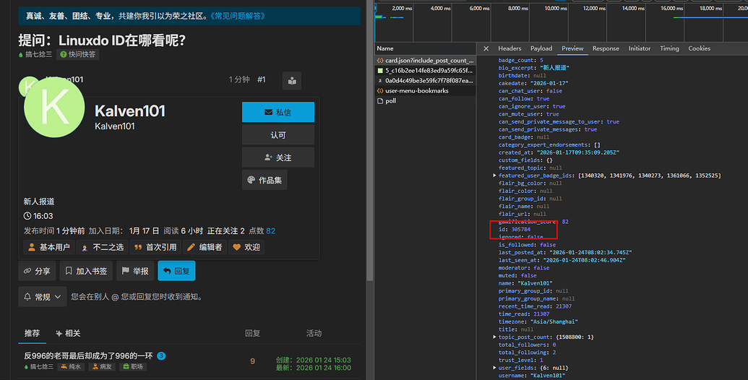
Task: Expand user_fields object
Action: click(494, 368)
